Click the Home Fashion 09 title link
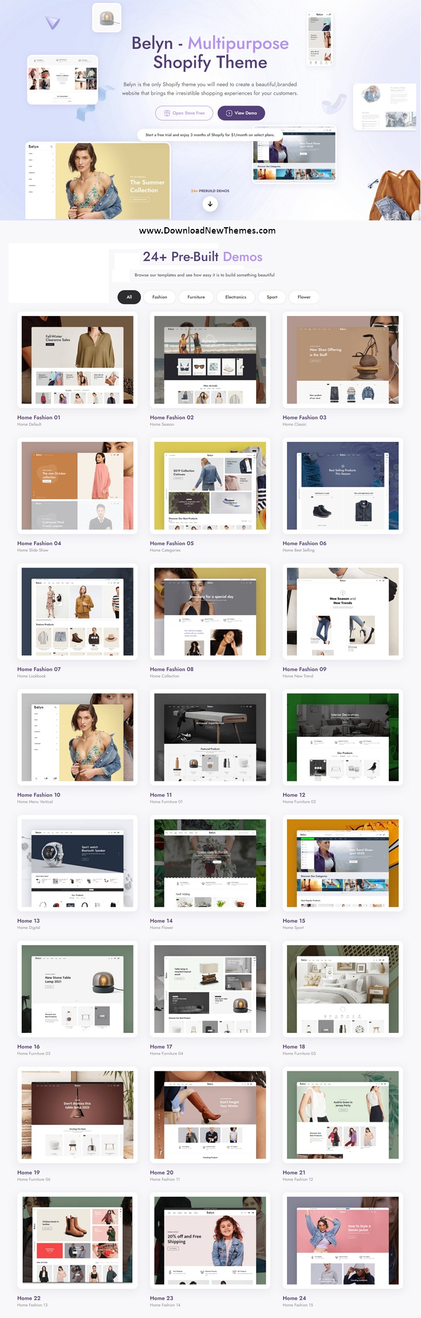The image size is (421, 1318). (304, 669)
